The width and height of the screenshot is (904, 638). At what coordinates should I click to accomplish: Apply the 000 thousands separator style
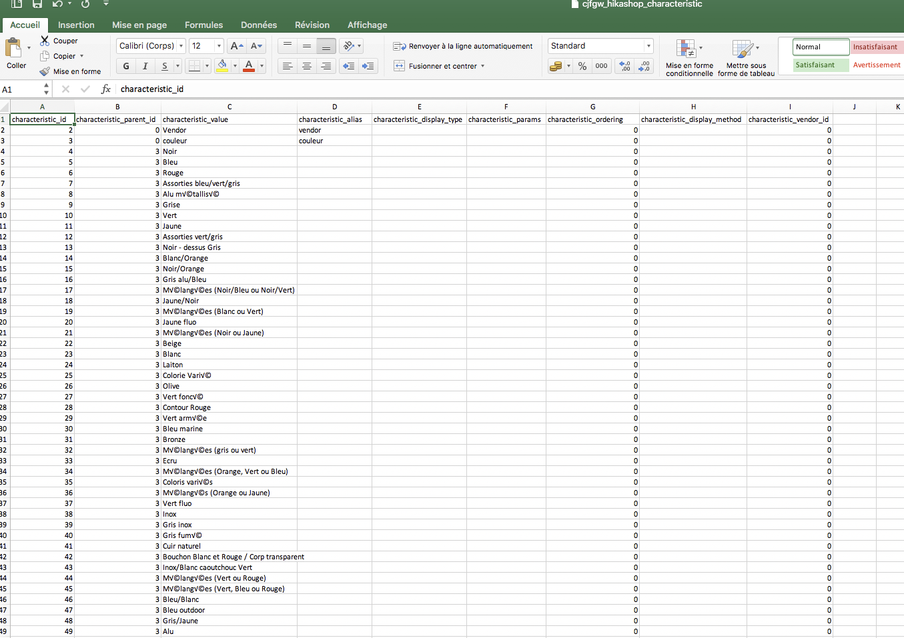tap(601, 66)
